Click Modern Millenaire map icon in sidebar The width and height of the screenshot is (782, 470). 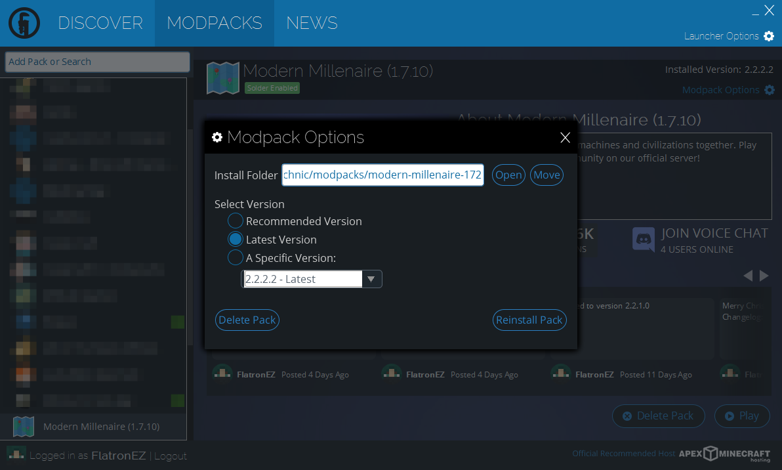pos(24,427)
